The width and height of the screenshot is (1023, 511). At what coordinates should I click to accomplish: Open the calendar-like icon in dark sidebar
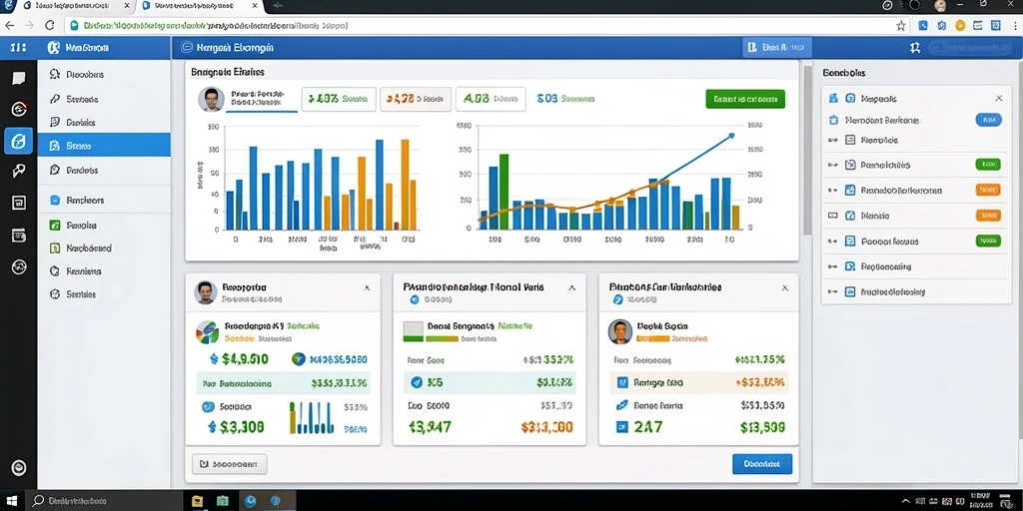[18, 235]
